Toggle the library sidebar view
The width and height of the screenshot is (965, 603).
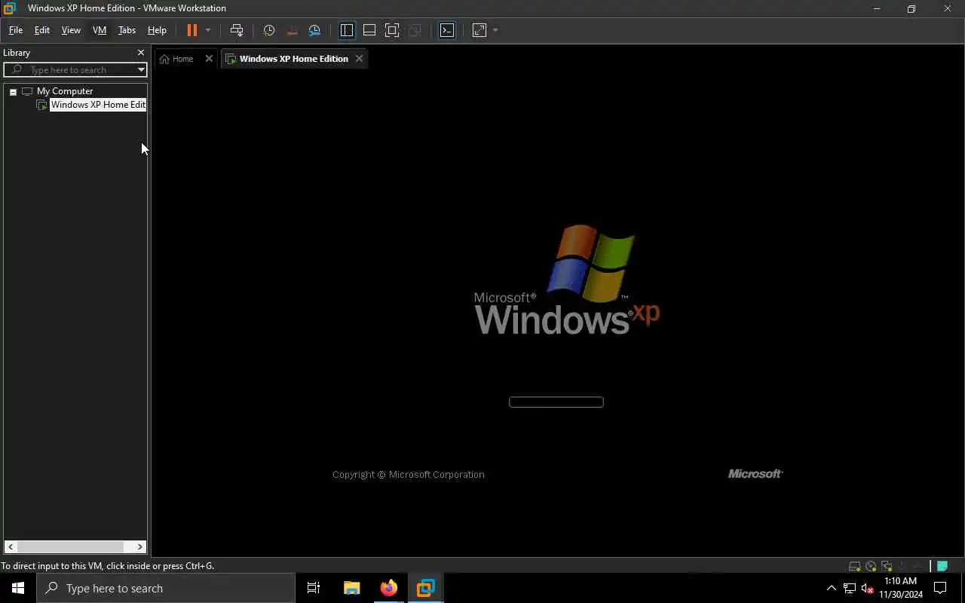(347, 30)
